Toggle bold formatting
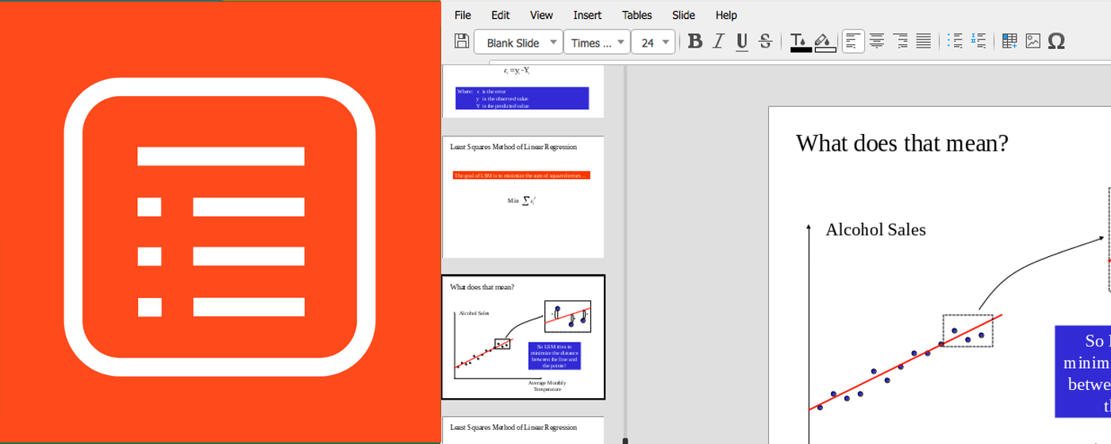The image size is (1111, 444). pyautogui.click(x=695, y=41)
